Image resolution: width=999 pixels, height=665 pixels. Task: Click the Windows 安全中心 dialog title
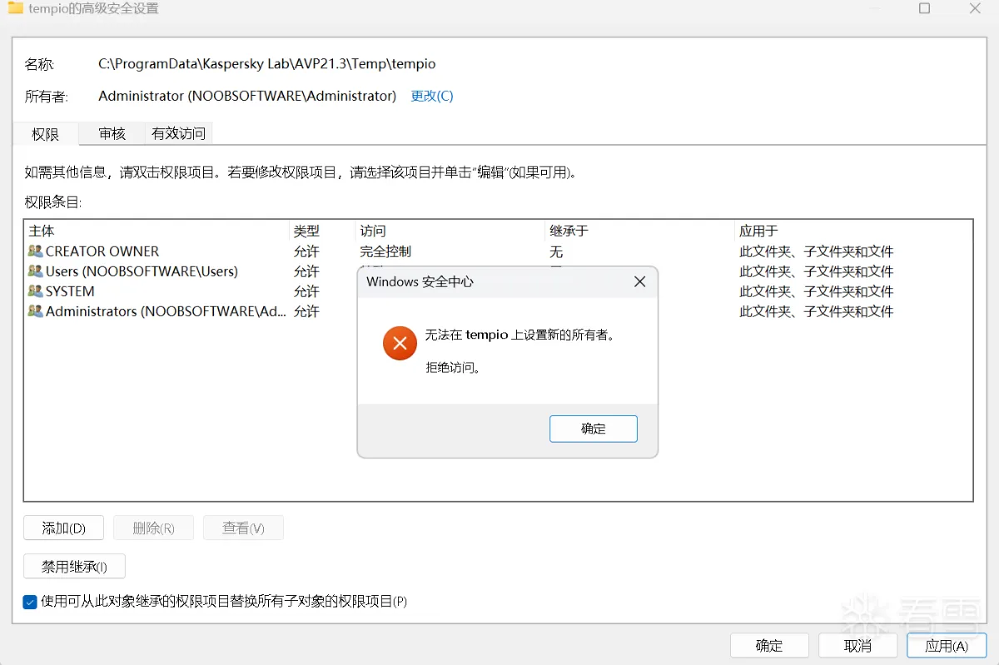420,281
